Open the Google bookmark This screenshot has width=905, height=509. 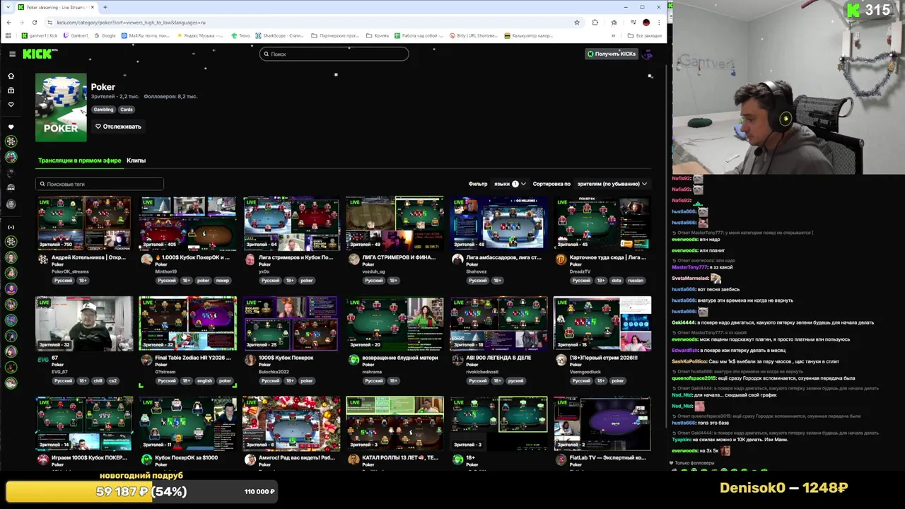pos(105,35)
